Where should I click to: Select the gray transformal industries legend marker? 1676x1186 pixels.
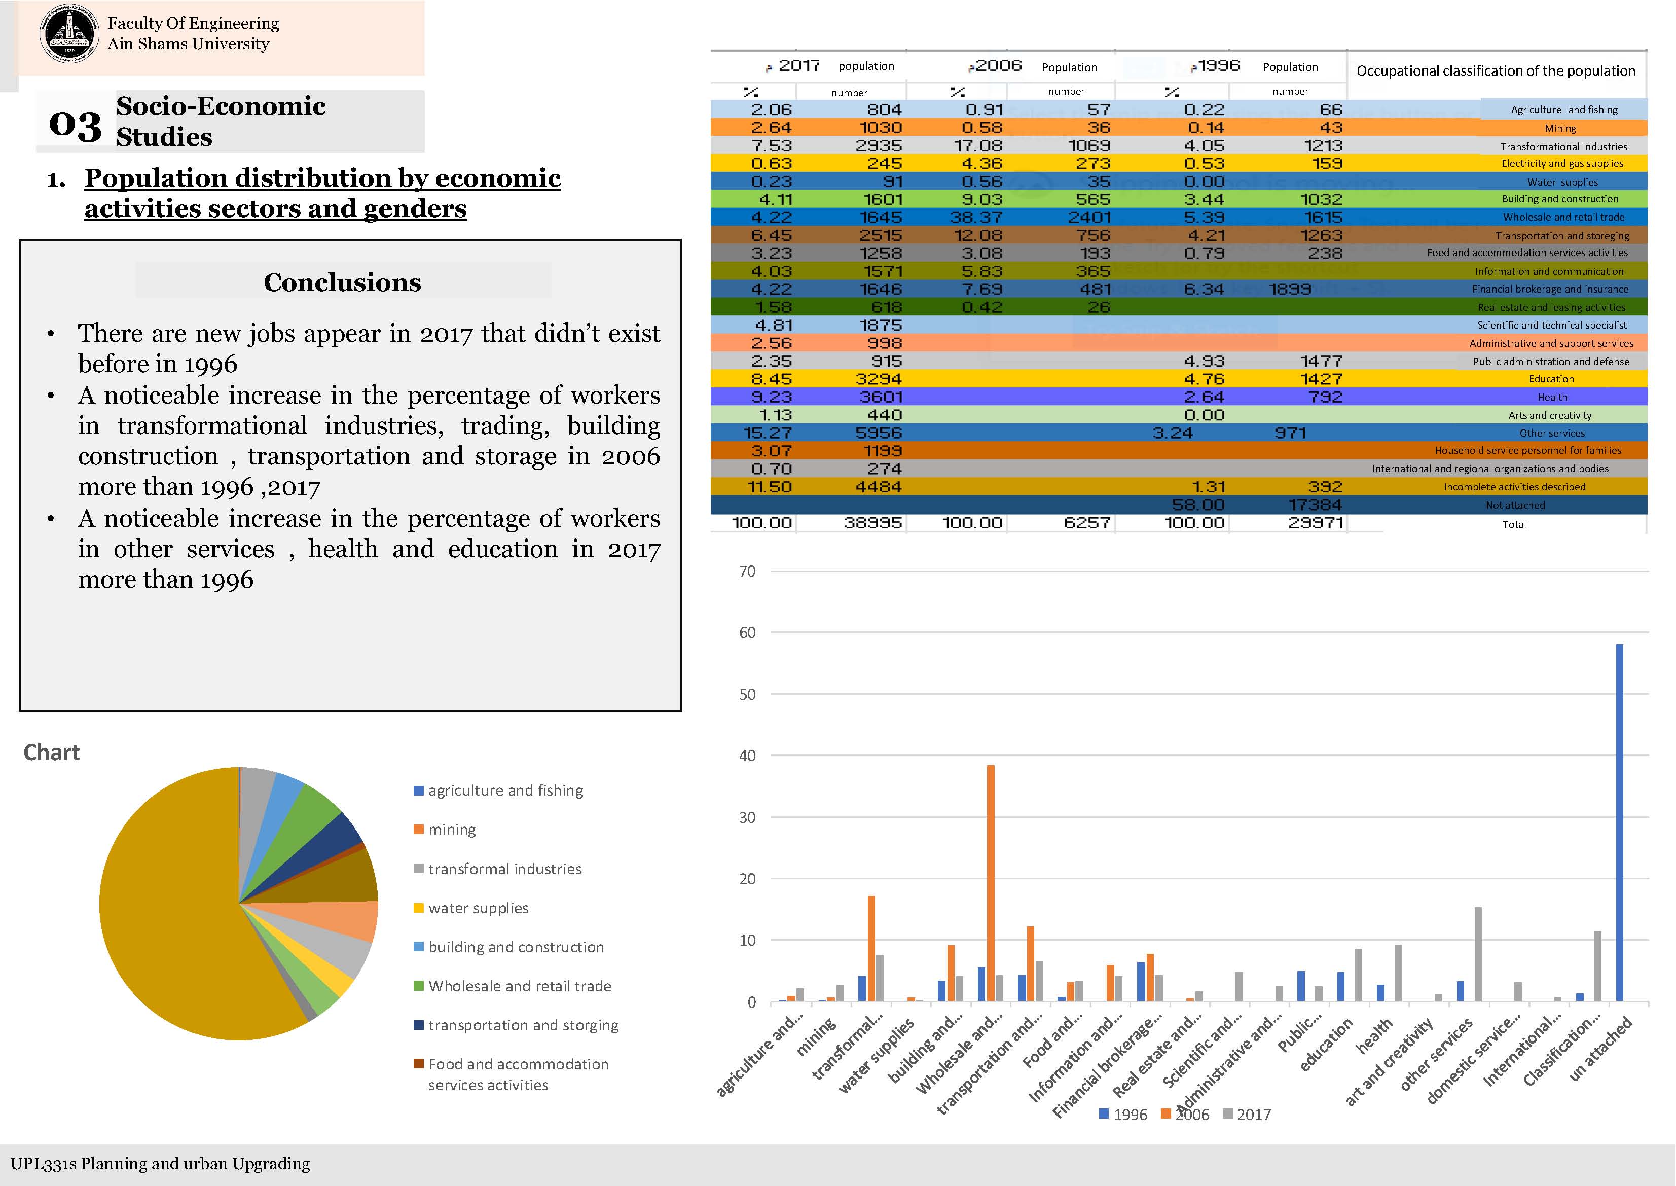coord(418,868)
